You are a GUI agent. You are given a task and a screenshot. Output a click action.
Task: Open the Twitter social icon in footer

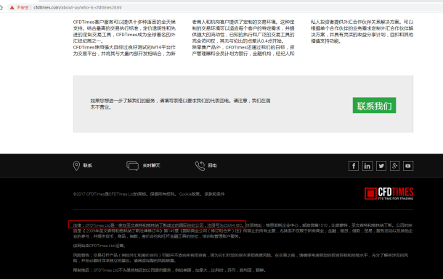coord(381,166)
